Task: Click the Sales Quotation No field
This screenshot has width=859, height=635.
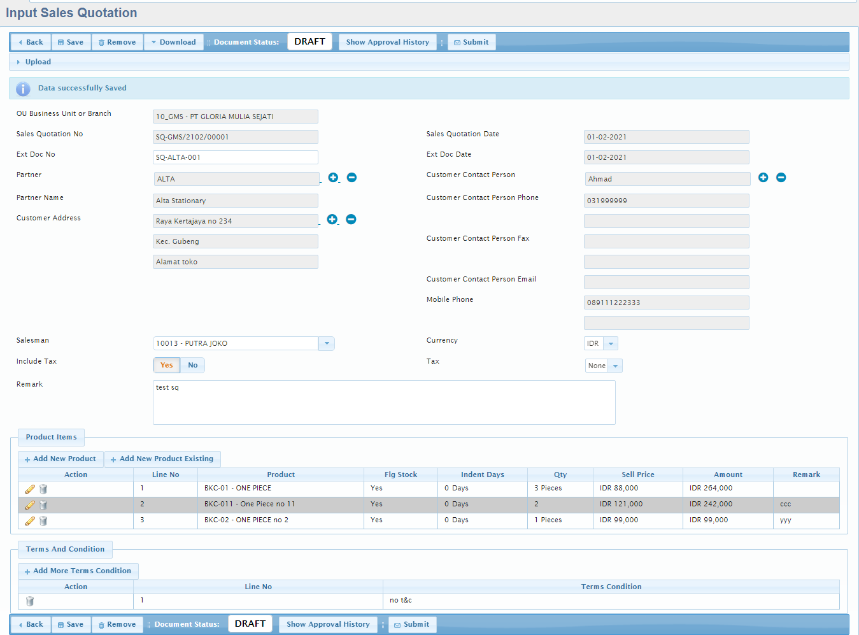Action: point(236,137)
